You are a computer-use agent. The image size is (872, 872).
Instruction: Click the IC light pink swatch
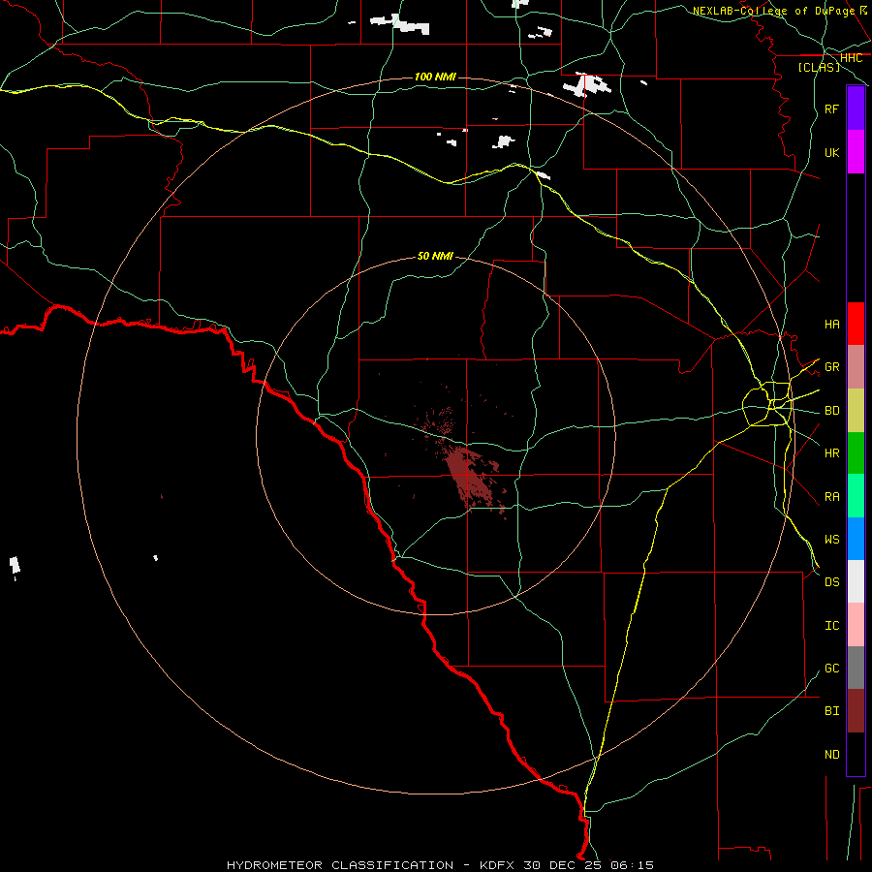click(856, 625)
